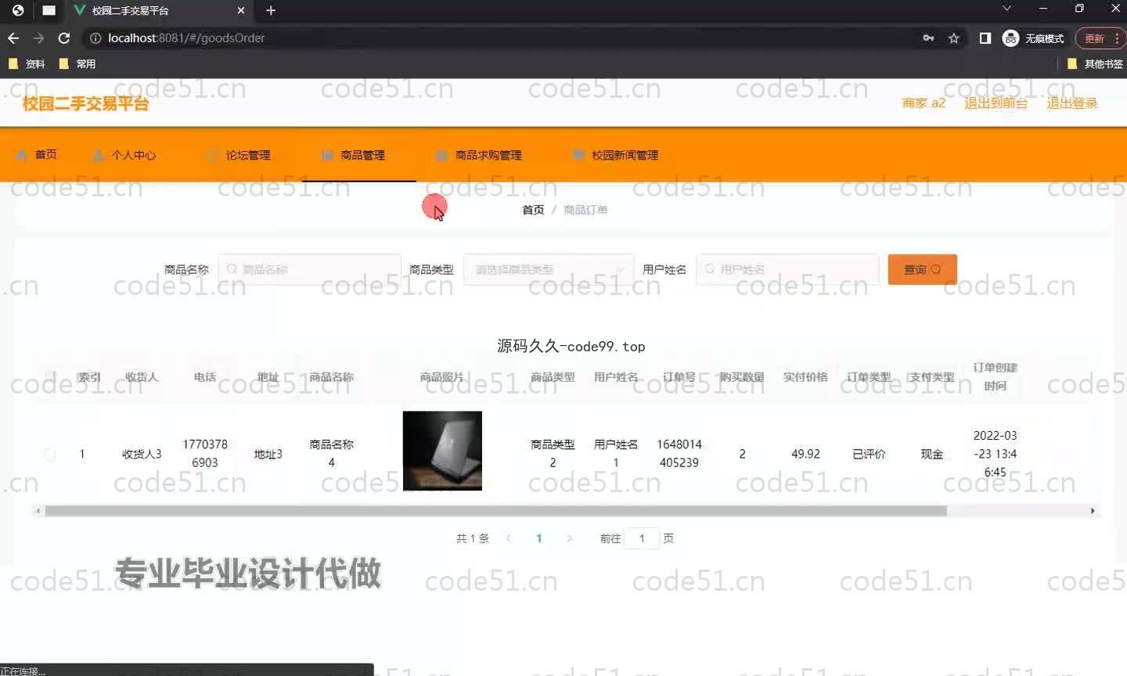1127x676 pixels.
Task: Click the 更新 browser update button
Action: [1100, 38]
